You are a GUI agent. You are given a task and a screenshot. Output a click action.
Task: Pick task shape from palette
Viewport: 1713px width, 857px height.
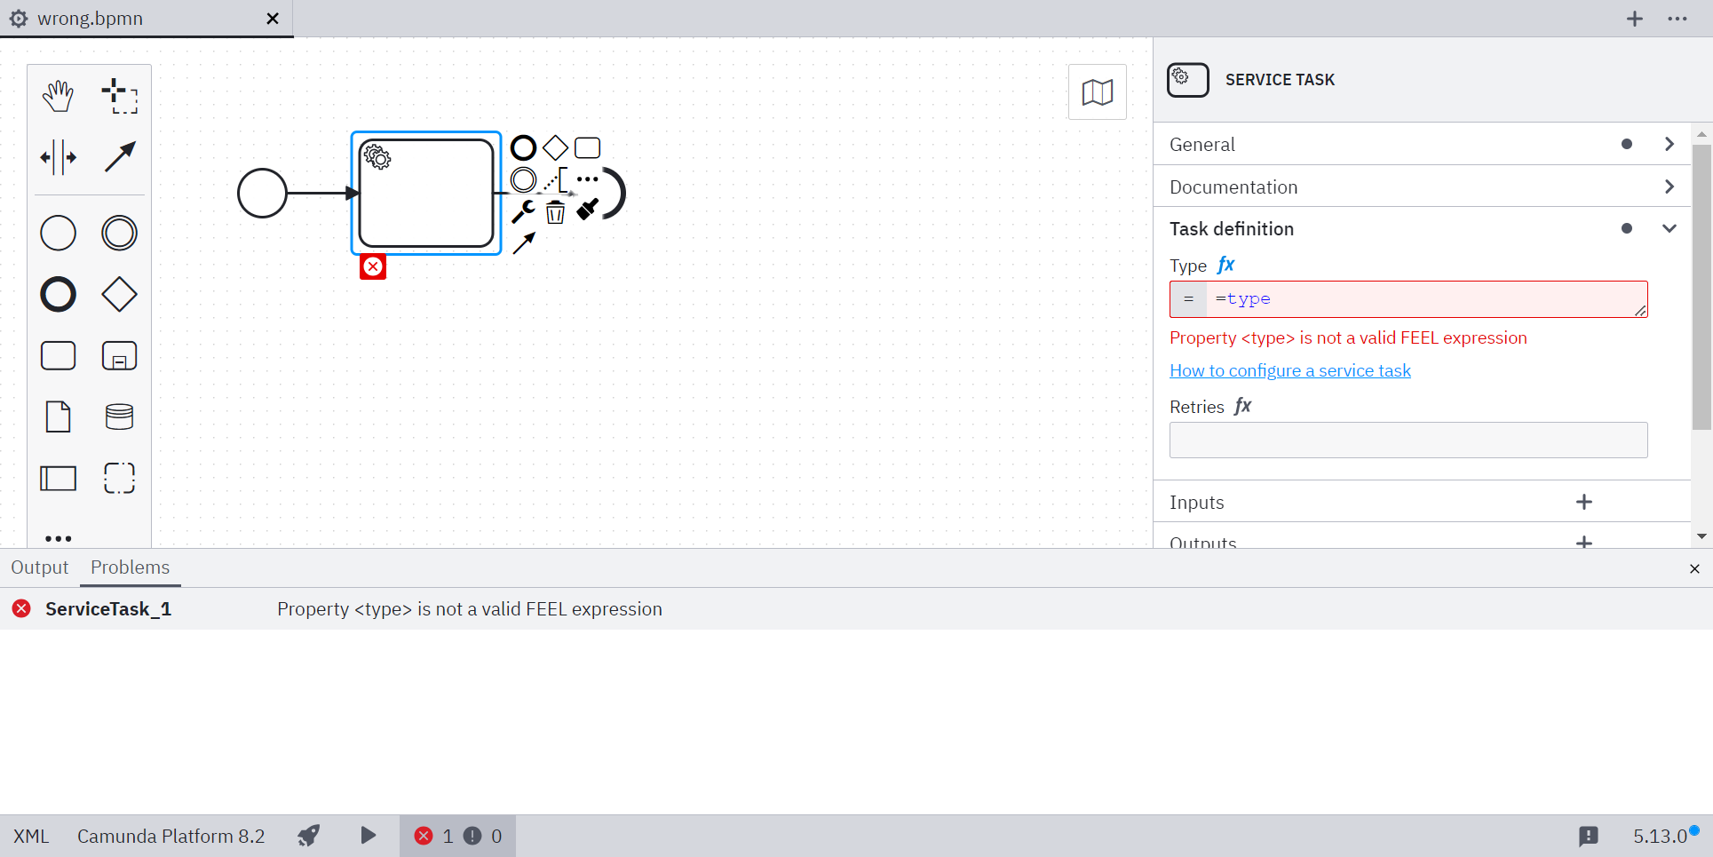click(x=59, y=356)
